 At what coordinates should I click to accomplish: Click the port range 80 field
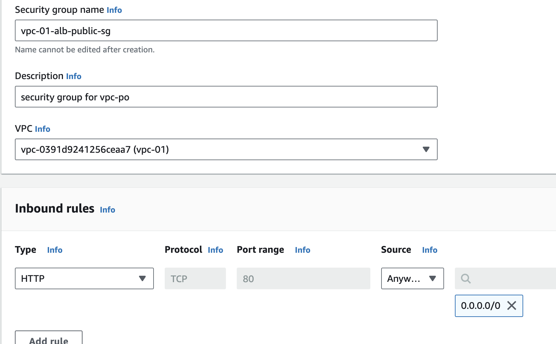[x=303, y=279]
